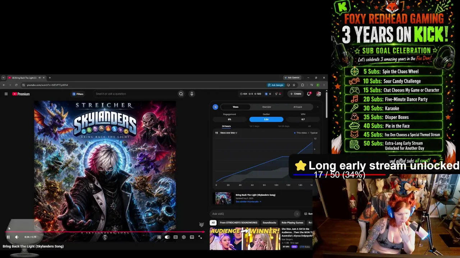Click the vidIQ blue toolbar icon
Image resolution: width=460 pixels, height=258 pixels.
click(266, 94)
